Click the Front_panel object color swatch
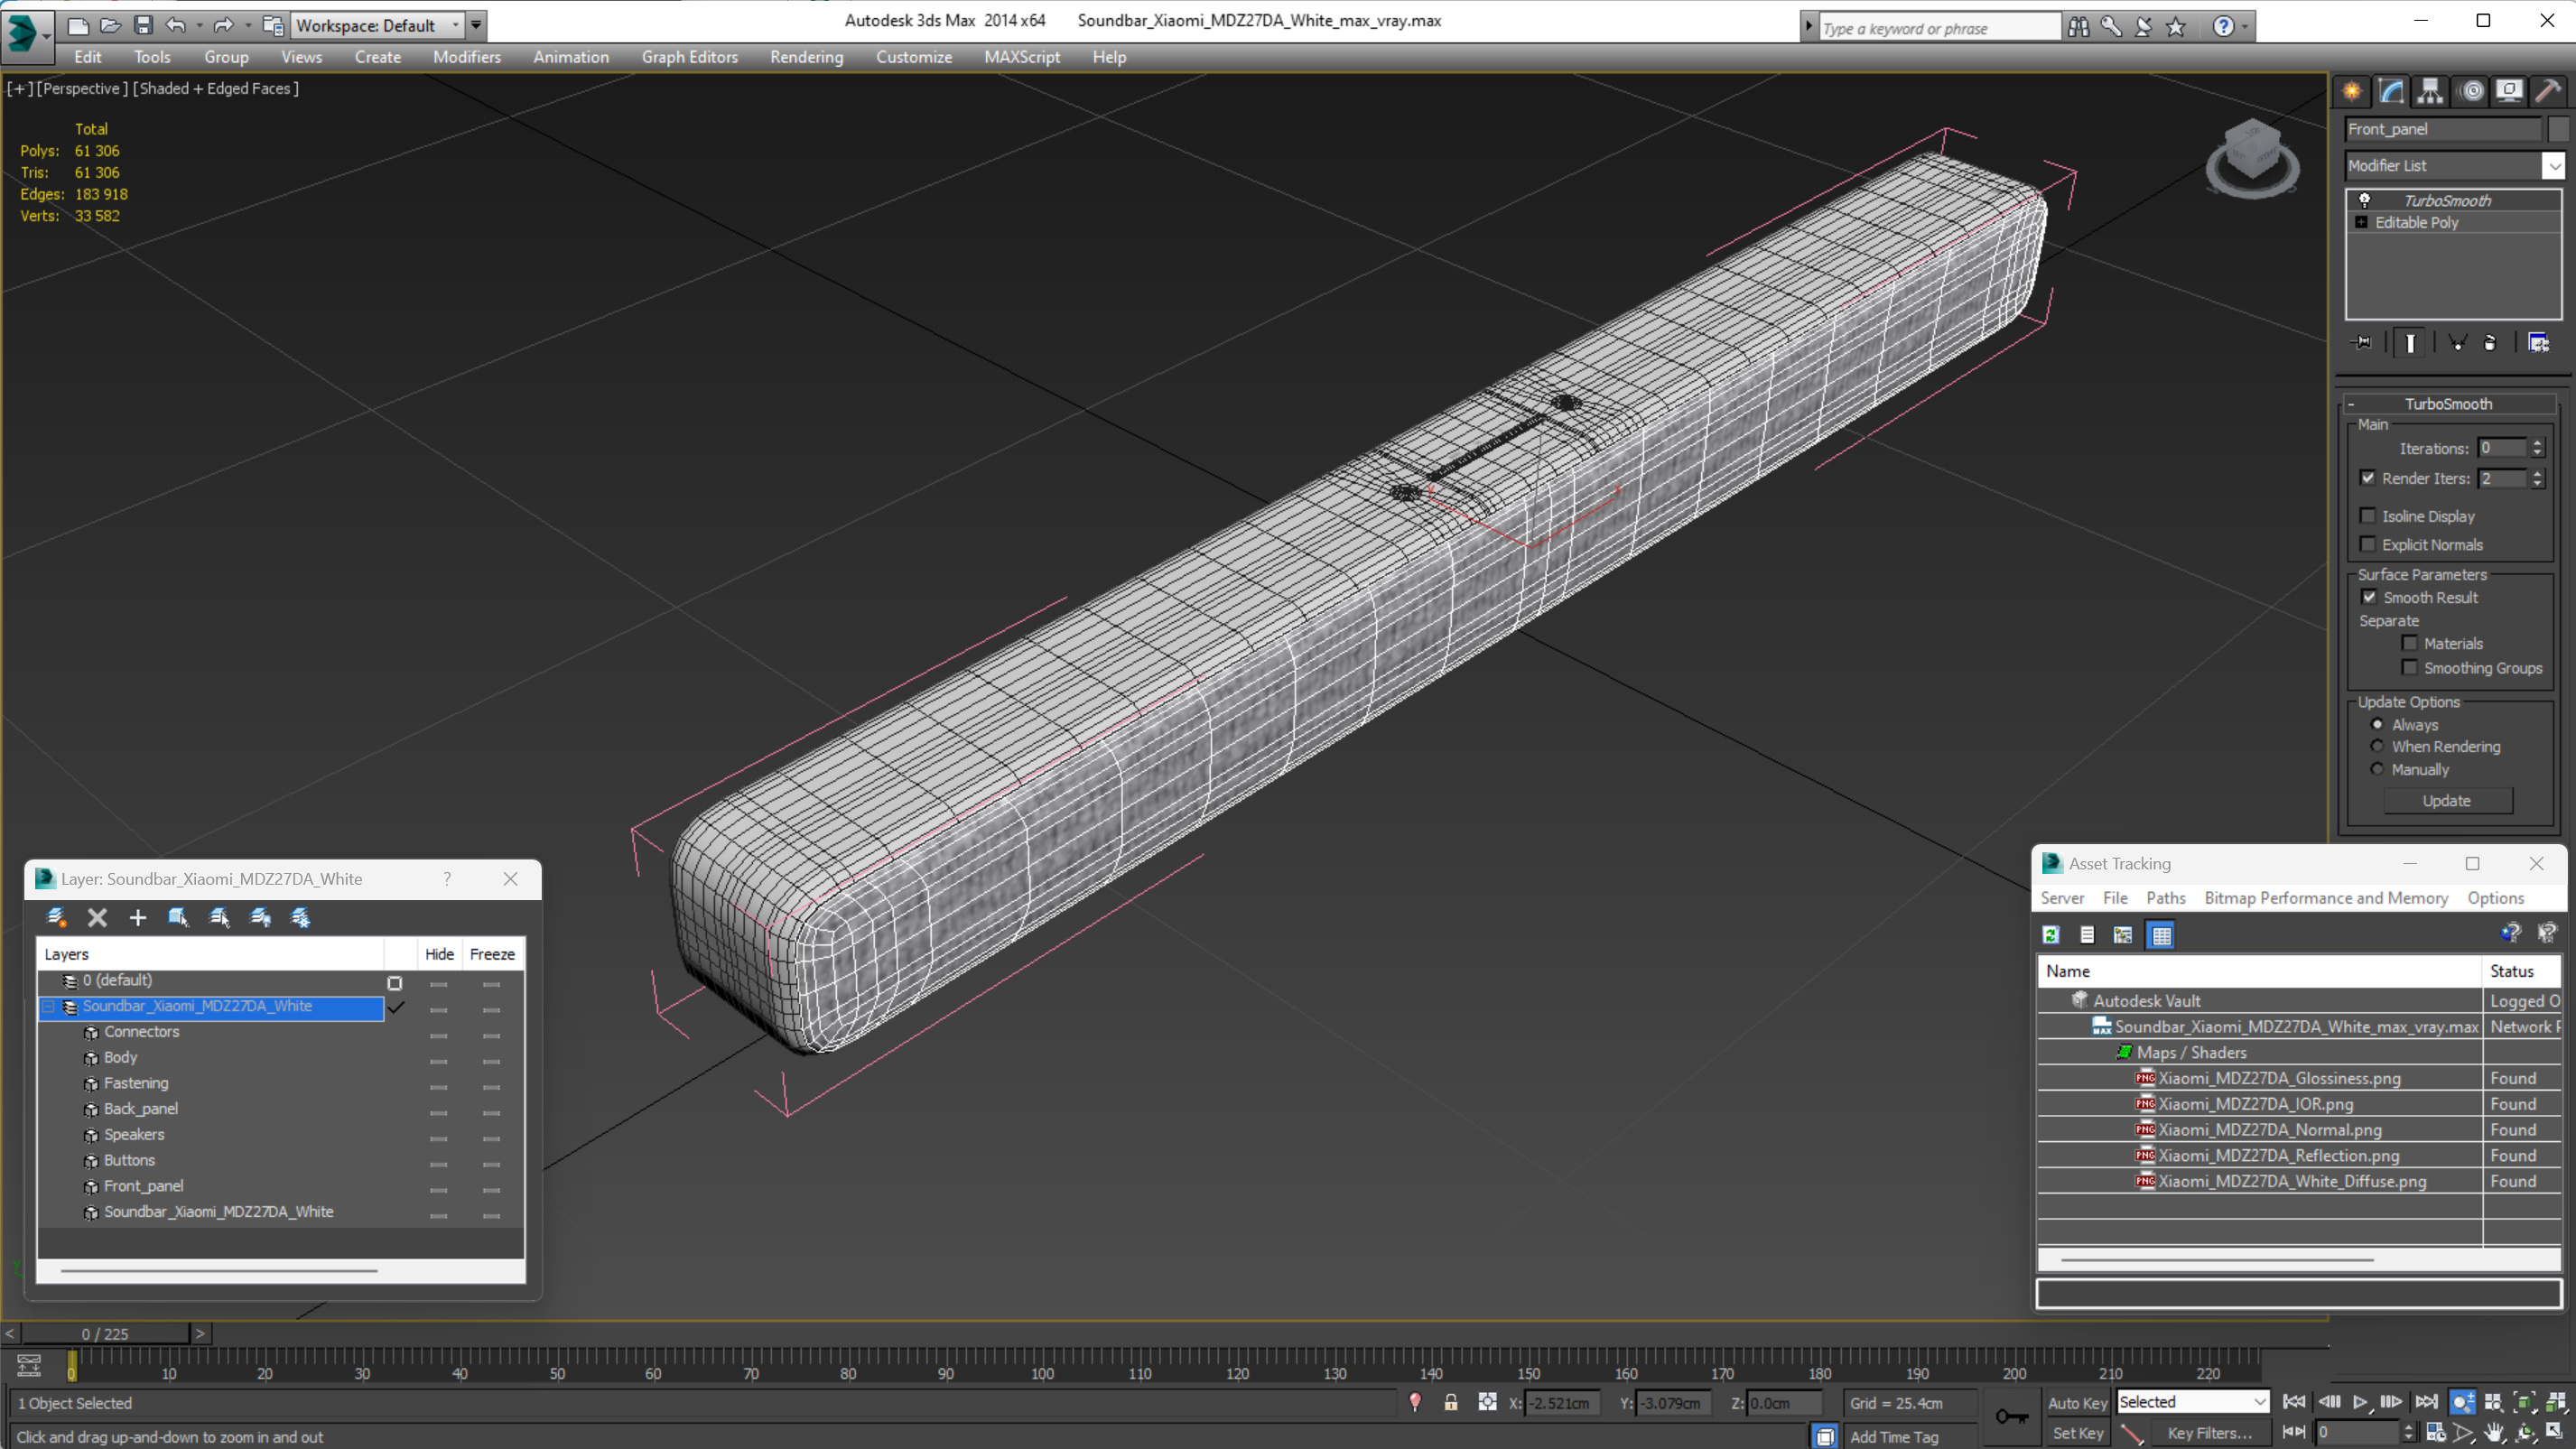 2557,129
